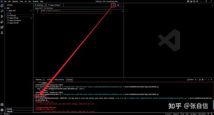The image size is (214, 115).
Task: Open Customize Layout icon in title bar
Action: [x=197, y=1]
